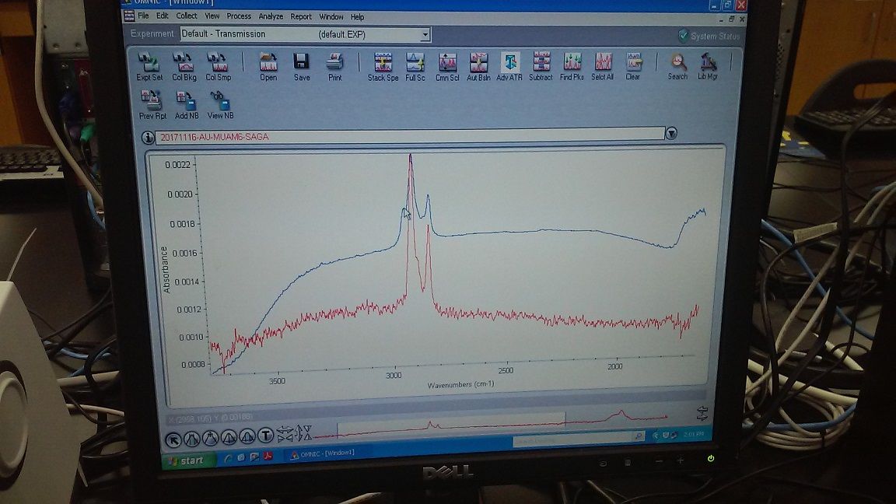The image size is (896, 504).
Task: Select all spectra with Selct All
Action: (x=602, y=66)
